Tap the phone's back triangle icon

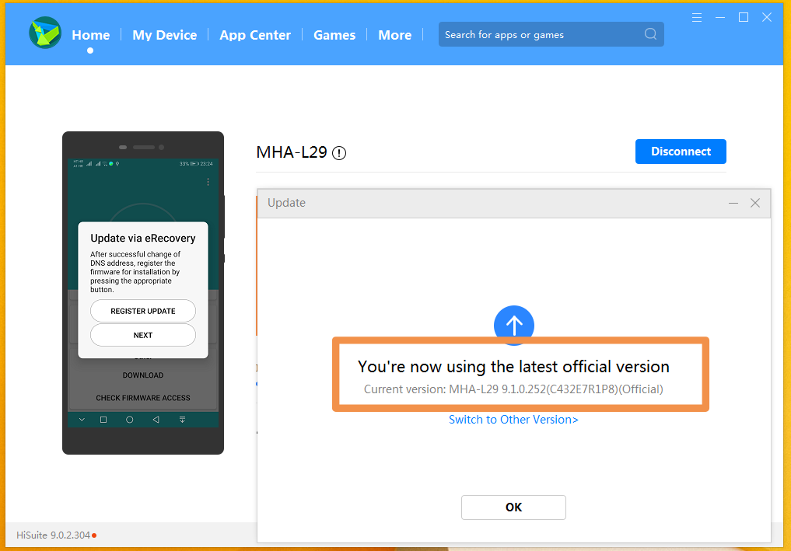point(156,420)
